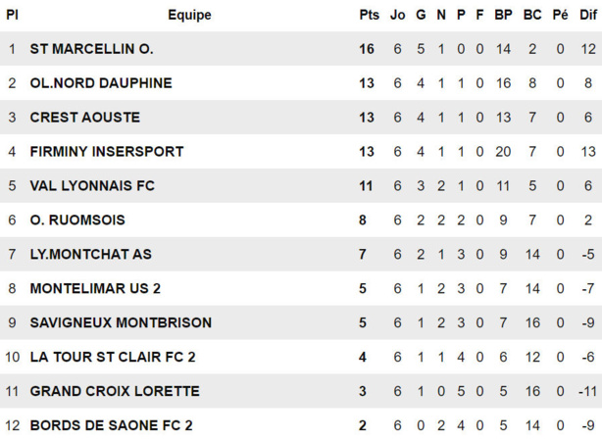Click the Pé column header
The image size is (602, 441).
coord(561,15)
